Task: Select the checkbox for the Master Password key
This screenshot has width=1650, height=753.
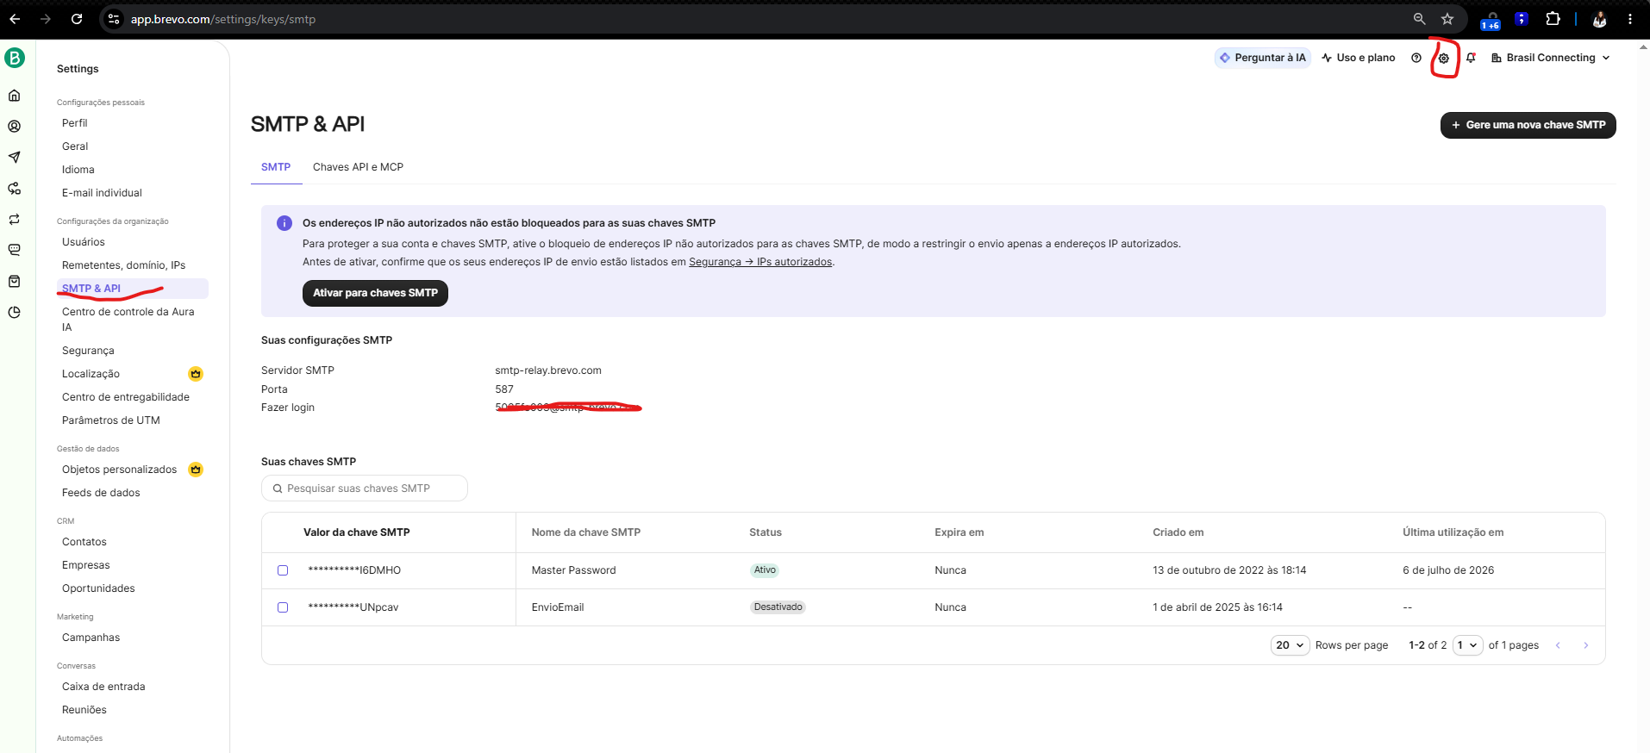Action: coord(283,570)
